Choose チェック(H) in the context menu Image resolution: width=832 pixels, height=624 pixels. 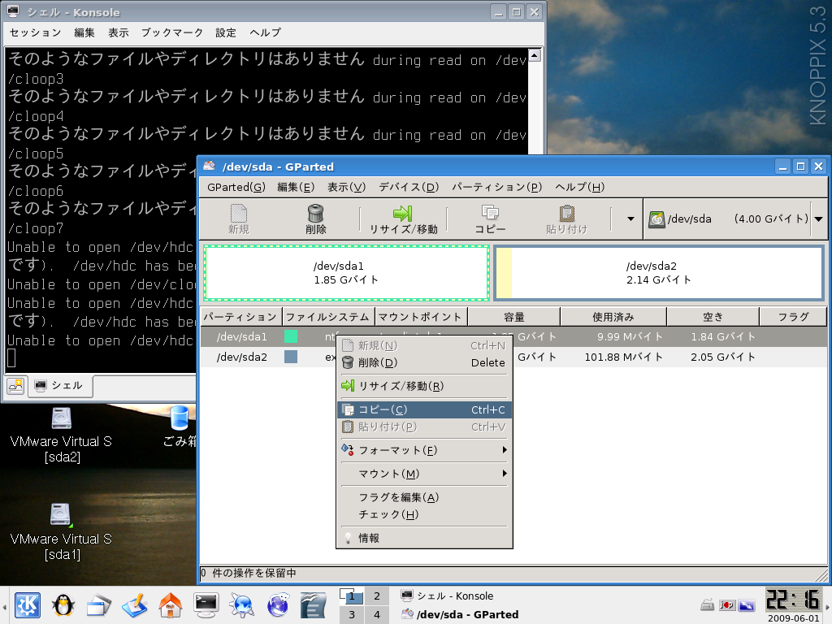click(x=424, y=514)
